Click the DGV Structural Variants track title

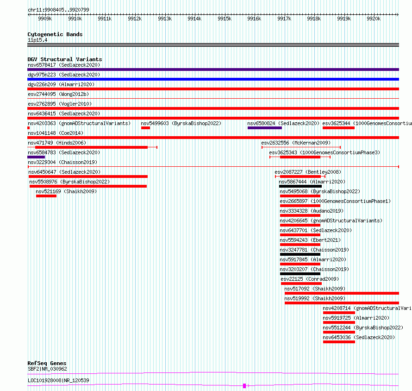point(65,59)
